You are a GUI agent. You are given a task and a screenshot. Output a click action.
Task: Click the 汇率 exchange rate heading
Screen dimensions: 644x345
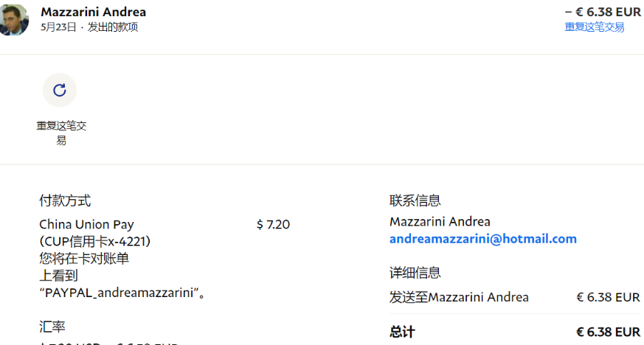(x=52, y=326)
